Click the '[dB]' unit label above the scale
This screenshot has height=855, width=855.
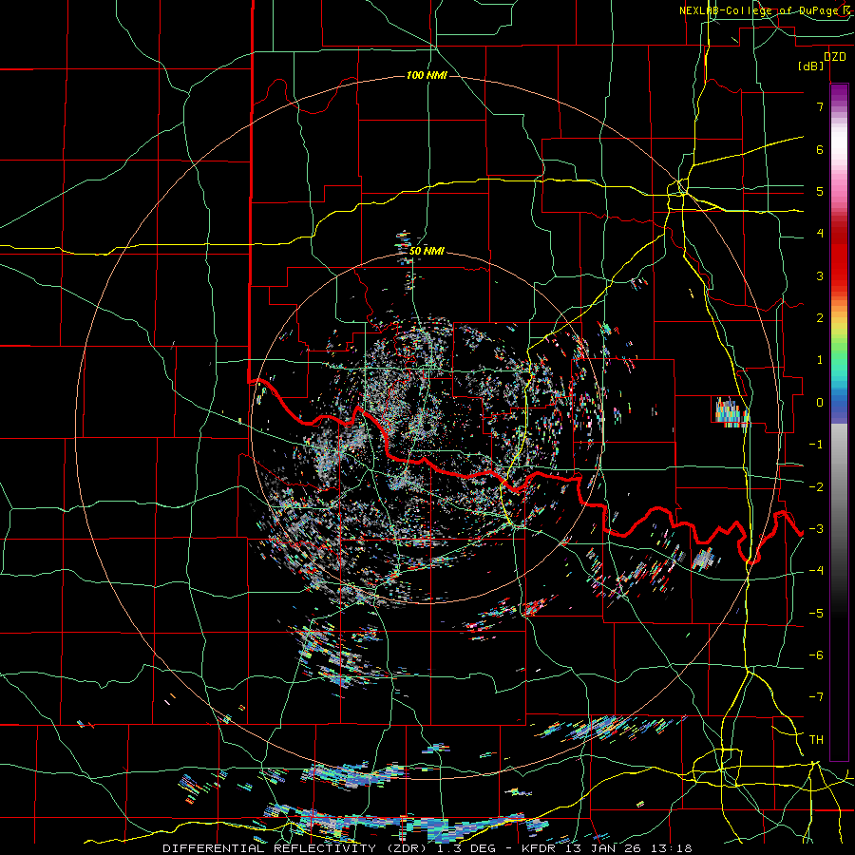coord(811,66)
